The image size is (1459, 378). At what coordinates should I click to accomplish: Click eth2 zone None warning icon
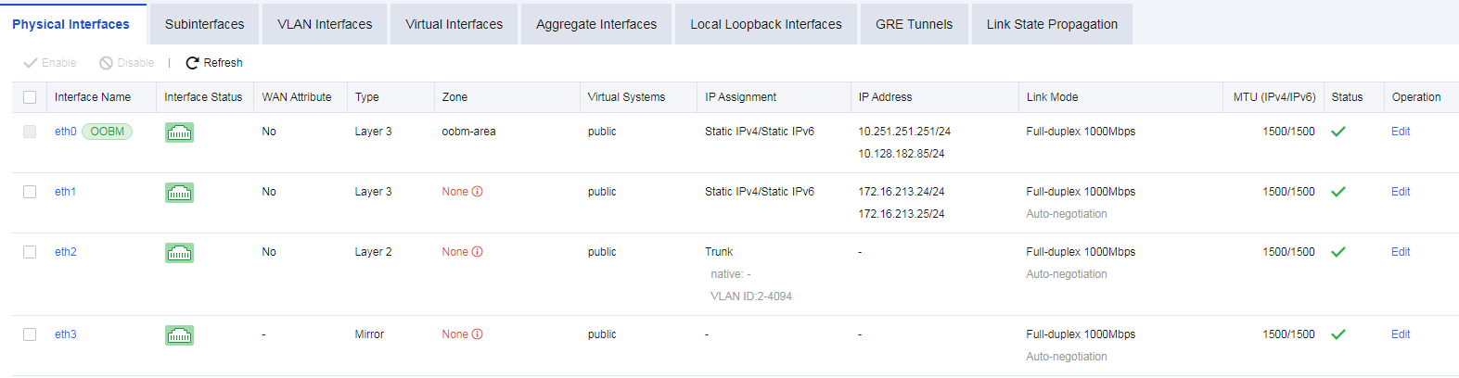tap(478, 252)
